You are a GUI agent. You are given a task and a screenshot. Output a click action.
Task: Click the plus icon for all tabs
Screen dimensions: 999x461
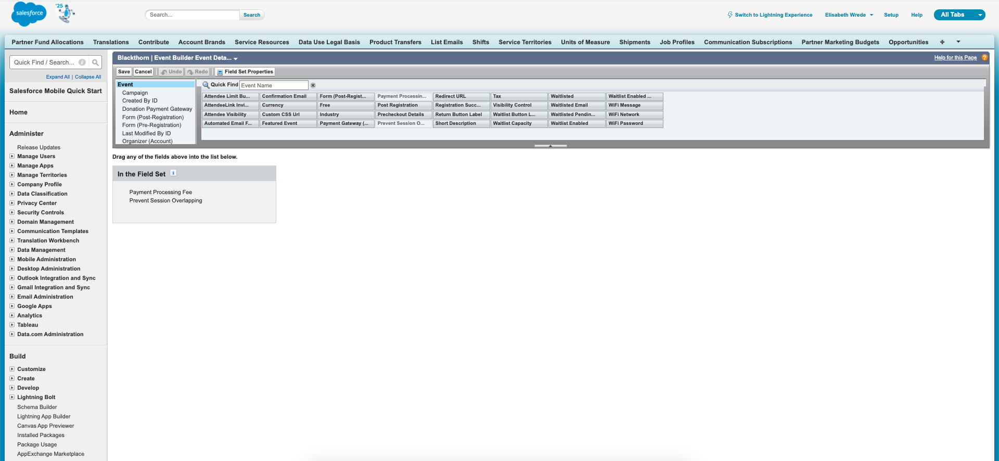(942, 42)
